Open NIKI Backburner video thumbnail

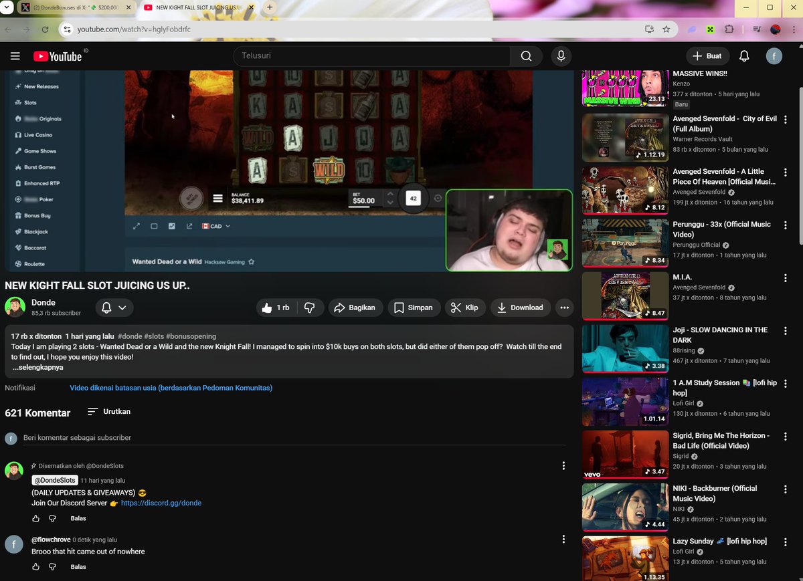625,507
